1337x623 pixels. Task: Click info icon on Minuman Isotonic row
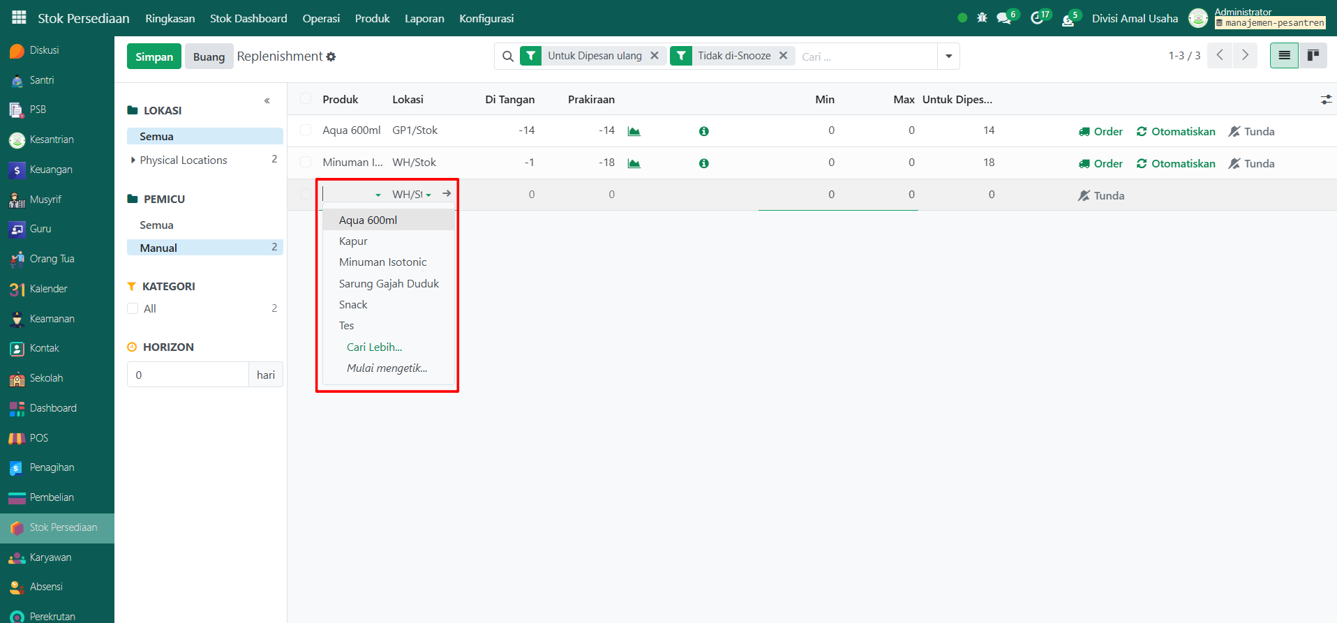coord(703,163)
